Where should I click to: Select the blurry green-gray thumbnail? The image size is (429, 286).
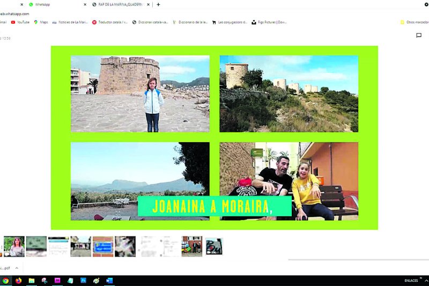(x=36, y=246)
